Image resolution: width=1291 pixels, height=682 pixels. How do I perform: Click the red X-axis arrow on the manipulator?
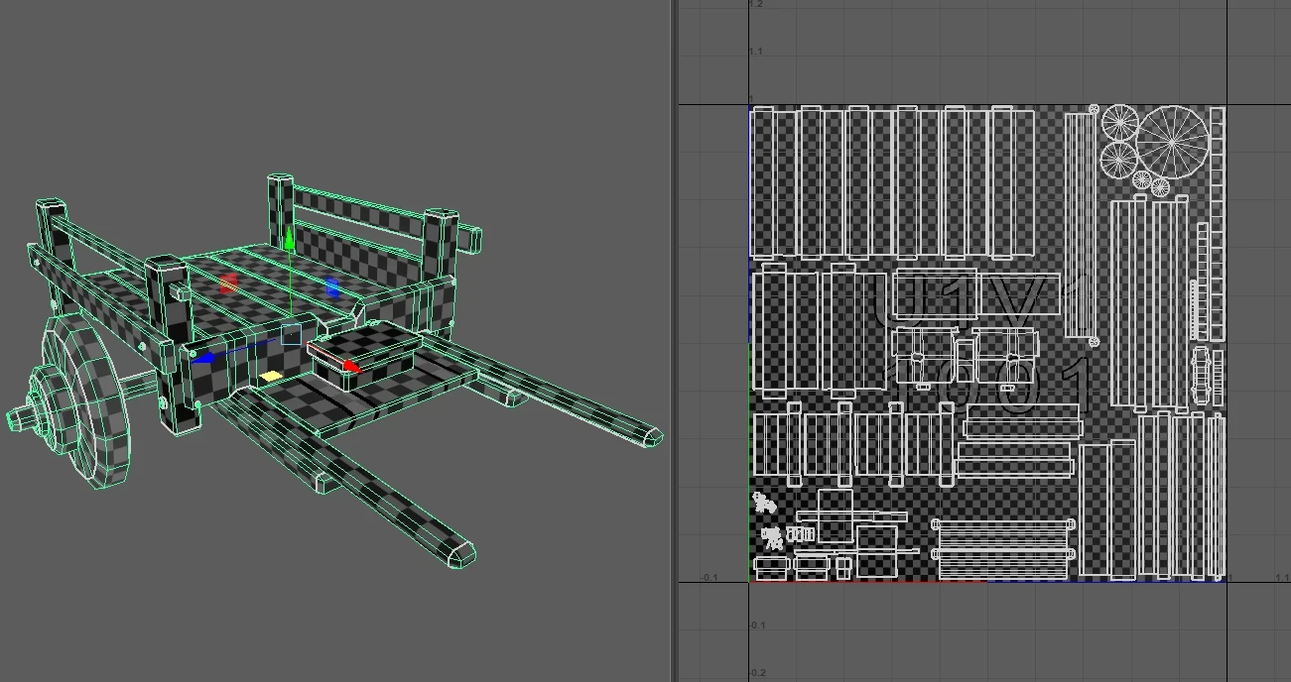pyautogui.click(x=350, y=365)
